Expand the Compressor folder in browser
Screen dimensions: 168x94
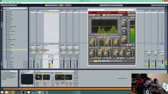click(x=5, y=18)
